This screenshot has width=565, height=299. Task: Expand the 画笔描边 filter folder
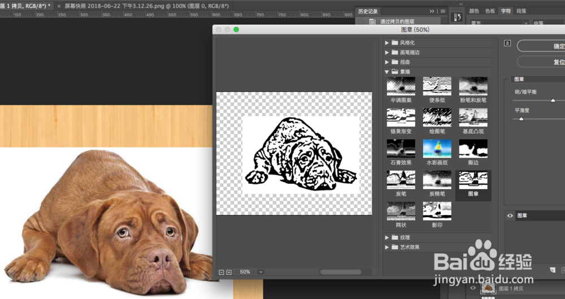pos(386,52)
